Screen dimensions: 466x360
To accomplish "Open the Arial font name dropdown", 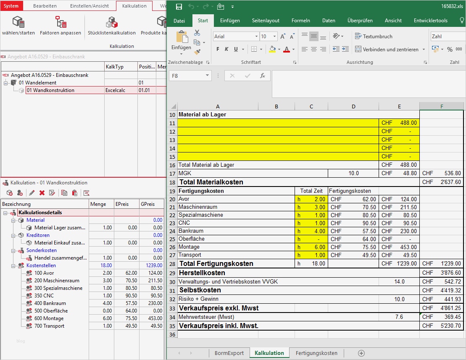I will click(256, 37).
